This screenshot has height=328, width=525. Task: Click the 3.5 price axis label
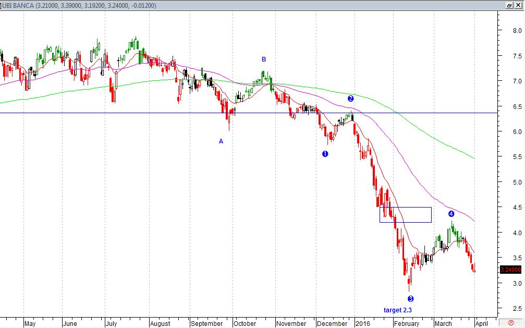pos(517,258)
